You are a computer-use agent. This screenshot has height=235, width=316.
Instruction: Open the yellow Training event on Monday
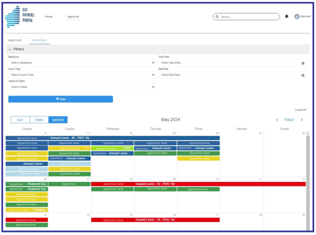(27, 210)
